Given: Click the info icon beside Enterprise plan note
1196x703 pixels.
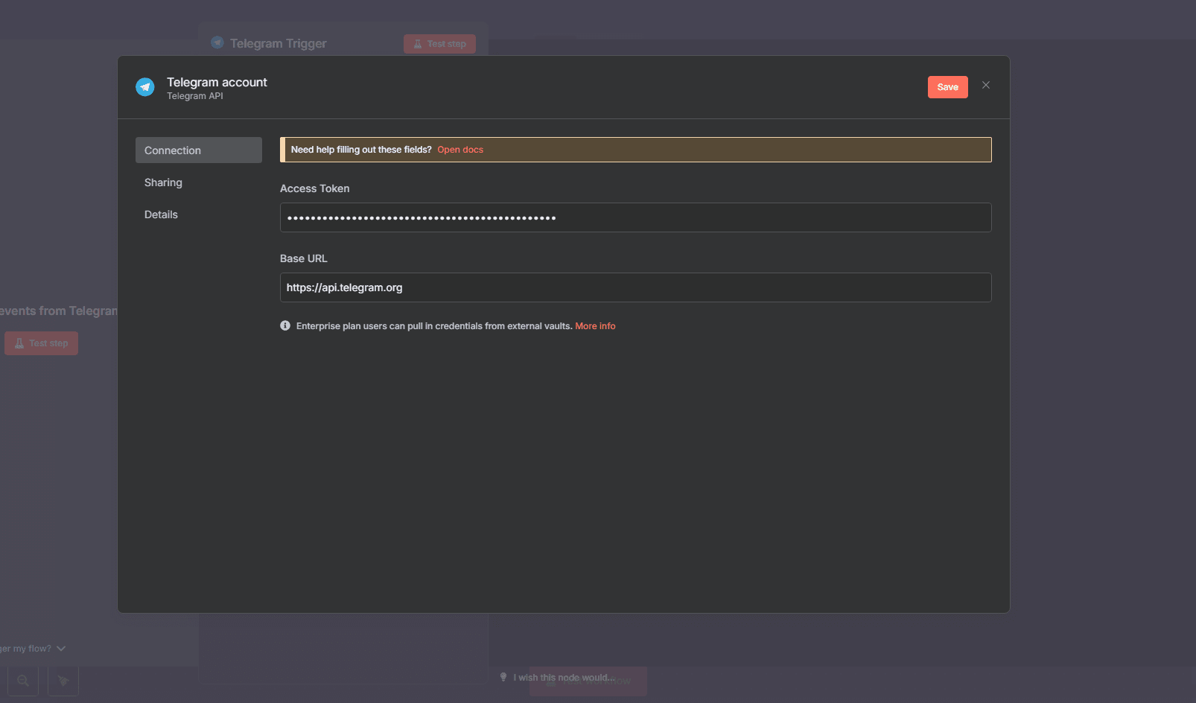Looking at the screenshot, I should pyautogui.click(x=285, y=325).
